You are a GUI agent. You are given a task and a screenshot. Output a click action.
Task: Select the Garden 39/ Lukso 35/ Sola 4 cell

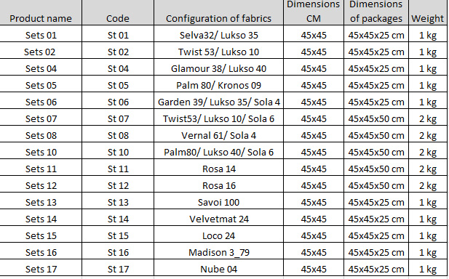click(x=218, y=100)
